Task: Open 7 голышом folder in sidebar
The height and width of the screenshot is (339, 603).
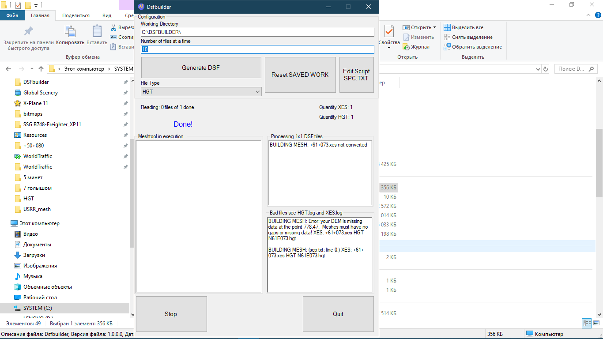Action: point(38,188)
